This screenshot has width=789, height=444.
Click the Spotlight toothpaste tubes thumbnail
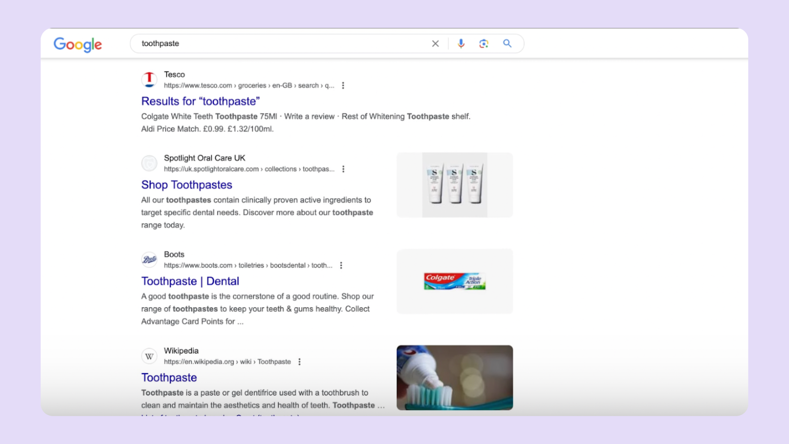(x=454, y=185)
